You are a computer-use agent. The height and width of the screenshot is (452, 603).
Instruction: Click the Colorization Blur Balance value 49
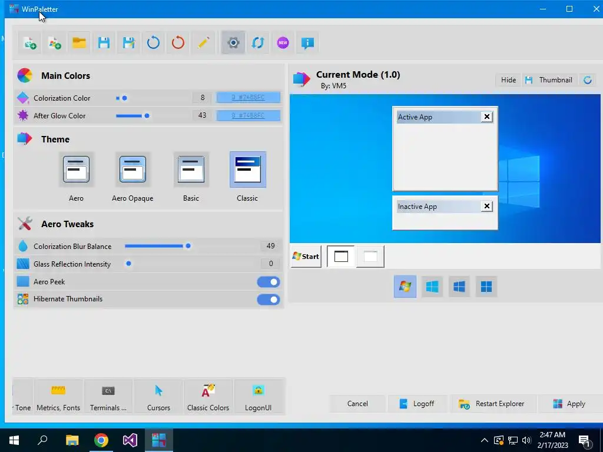pos(270,246)
